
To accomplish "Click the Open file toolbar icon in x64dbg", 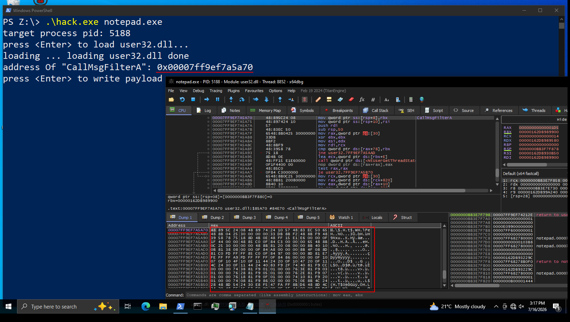I will click(x=171, y=100).
